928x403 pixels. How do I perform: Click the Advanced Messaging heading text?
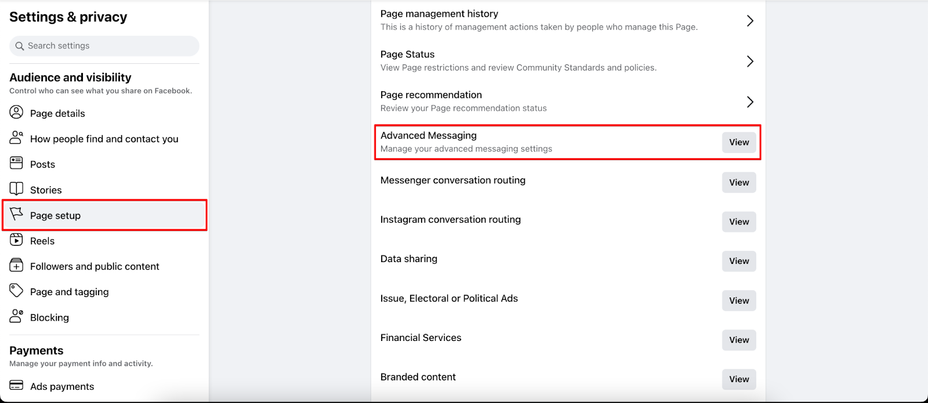coord(429,136)
